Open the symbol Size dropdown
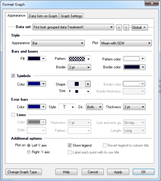This screenshot has width=161, height=181. 79,91
